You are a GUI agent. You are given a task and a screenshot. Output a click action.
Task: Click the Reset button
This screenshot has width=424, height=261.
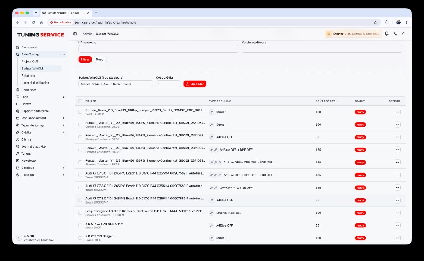point(100,60)
